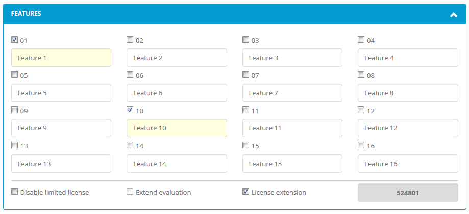The image size is (469, 214).
Task: Uncheck the 10 feature checkbox
Action: click(130, 110)
